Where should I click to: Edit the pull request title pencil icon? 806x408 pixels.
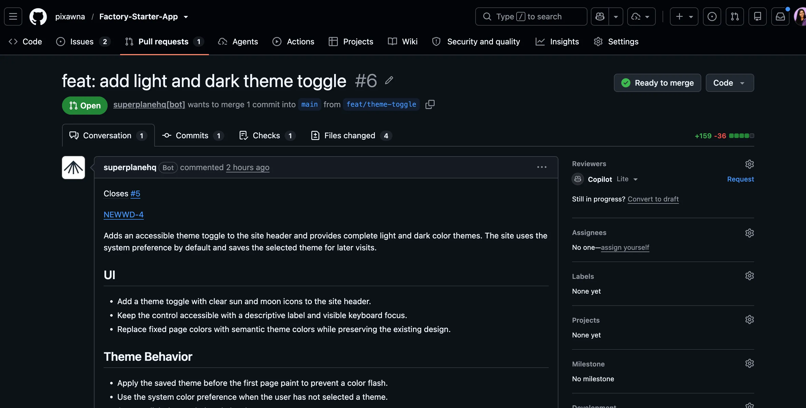coord(389,81)
